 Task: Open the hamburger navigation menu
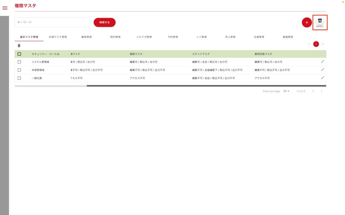click(5, 8)
